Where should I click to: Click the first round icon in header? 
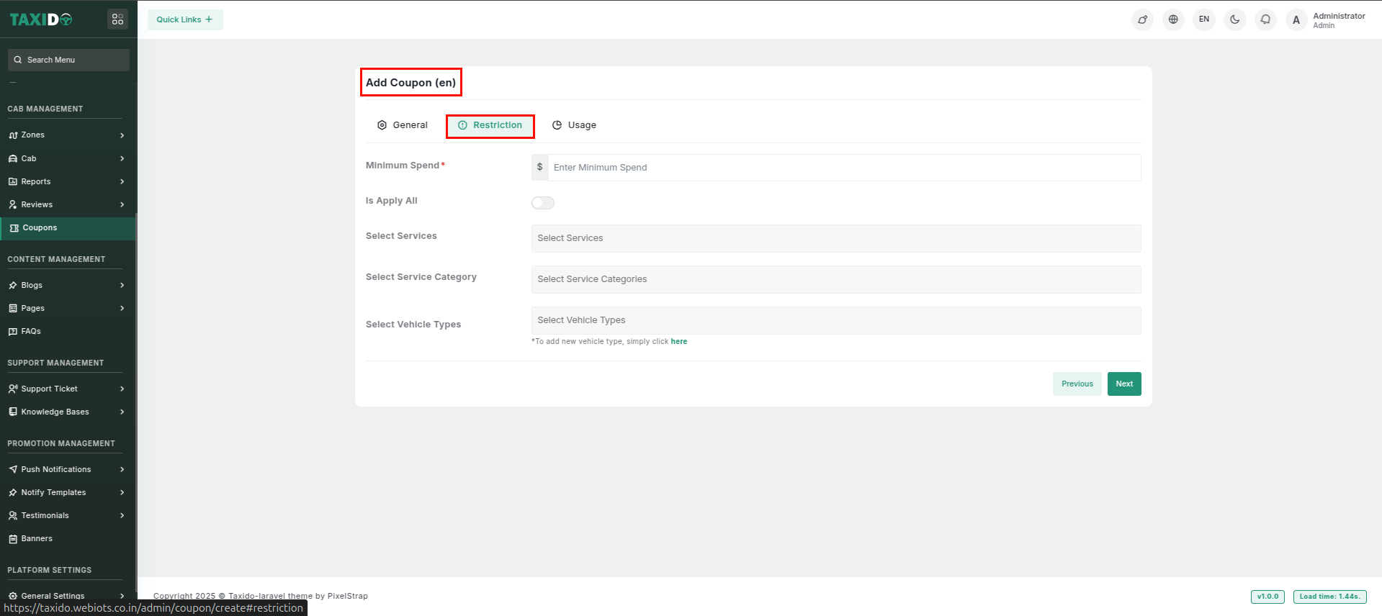coord(1142,19)
